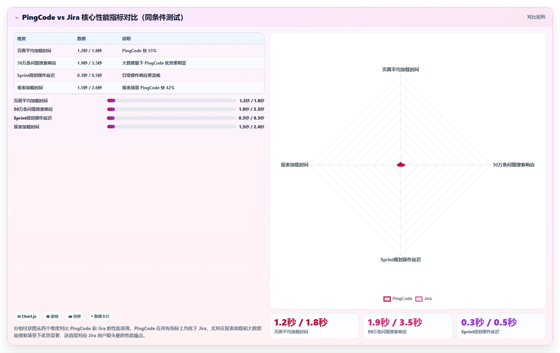Select table cell 页面平均加载时间
560x353 pixels.
pos(34,51)
